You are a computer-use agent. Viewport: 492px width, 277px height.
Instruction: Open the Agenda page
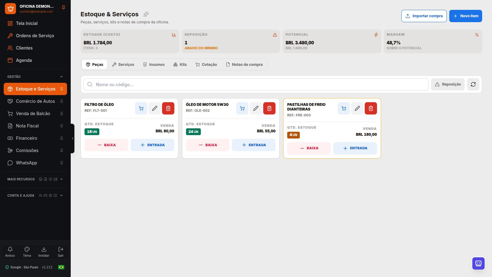[35, 60]
